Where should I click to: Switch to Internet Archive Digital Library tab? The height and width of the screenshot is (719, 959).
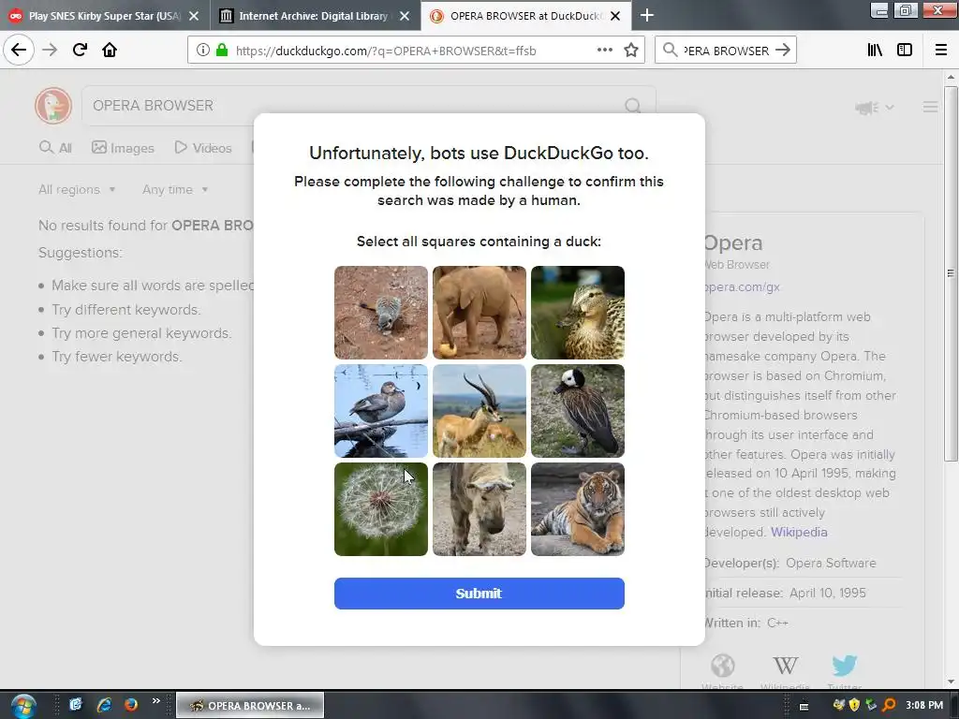(315, 16)
